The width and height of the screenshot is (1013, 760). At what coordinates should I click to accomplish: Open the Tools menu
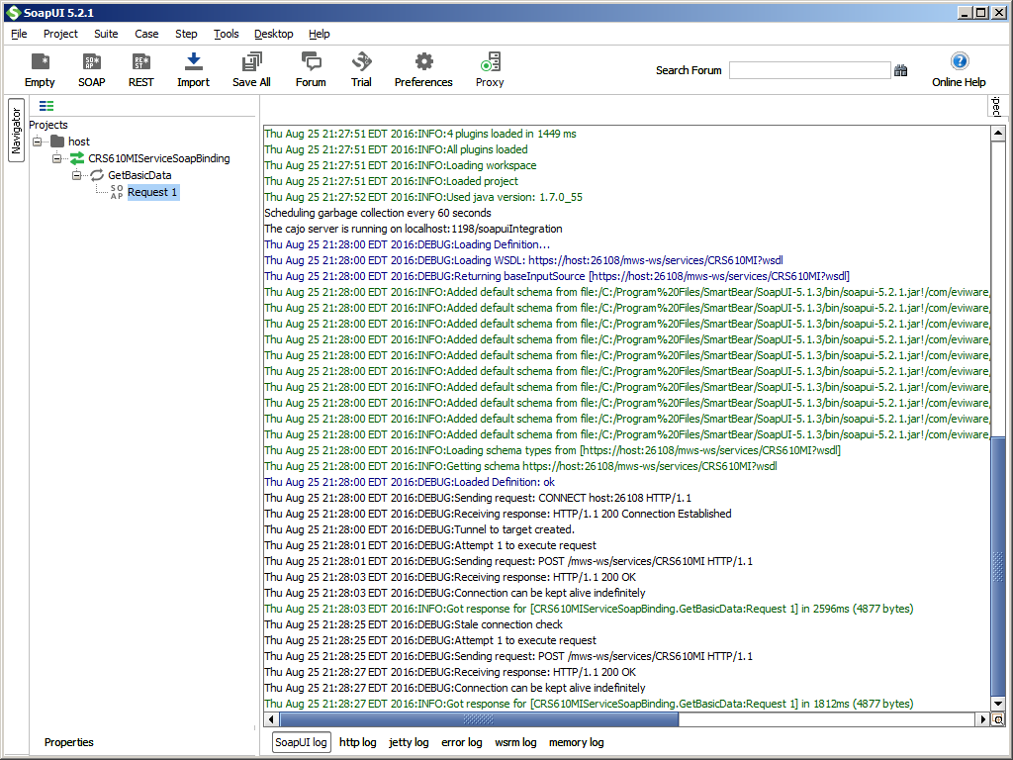coord(226,34)
